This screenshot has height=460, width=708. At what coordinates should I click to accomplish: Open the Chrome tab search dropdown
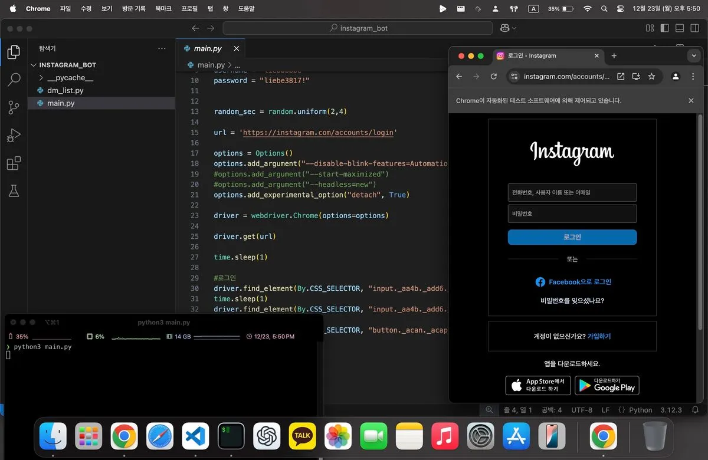click(693, 55)
